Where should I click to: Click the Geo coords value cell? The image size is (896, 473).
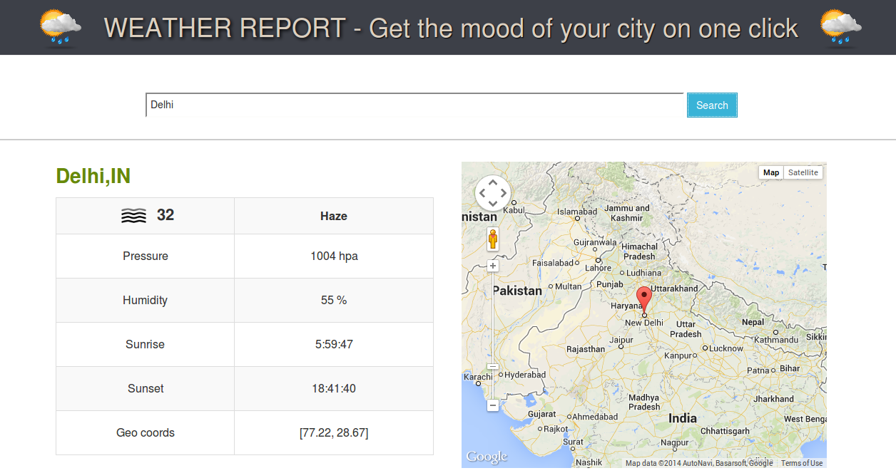click(334, 432)
